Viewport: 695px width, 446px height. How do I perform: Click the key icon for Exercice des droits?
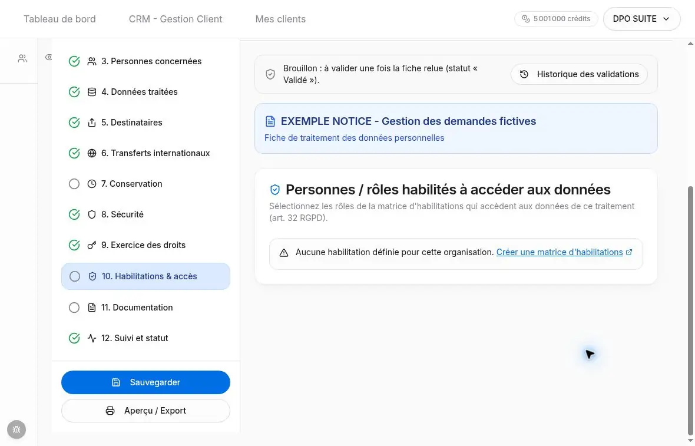[92, 245]
